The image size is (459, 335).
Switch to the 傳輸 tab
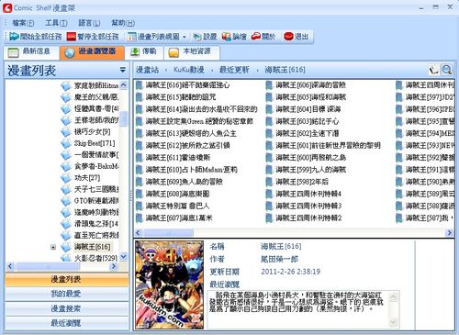[x=144, y=52]
